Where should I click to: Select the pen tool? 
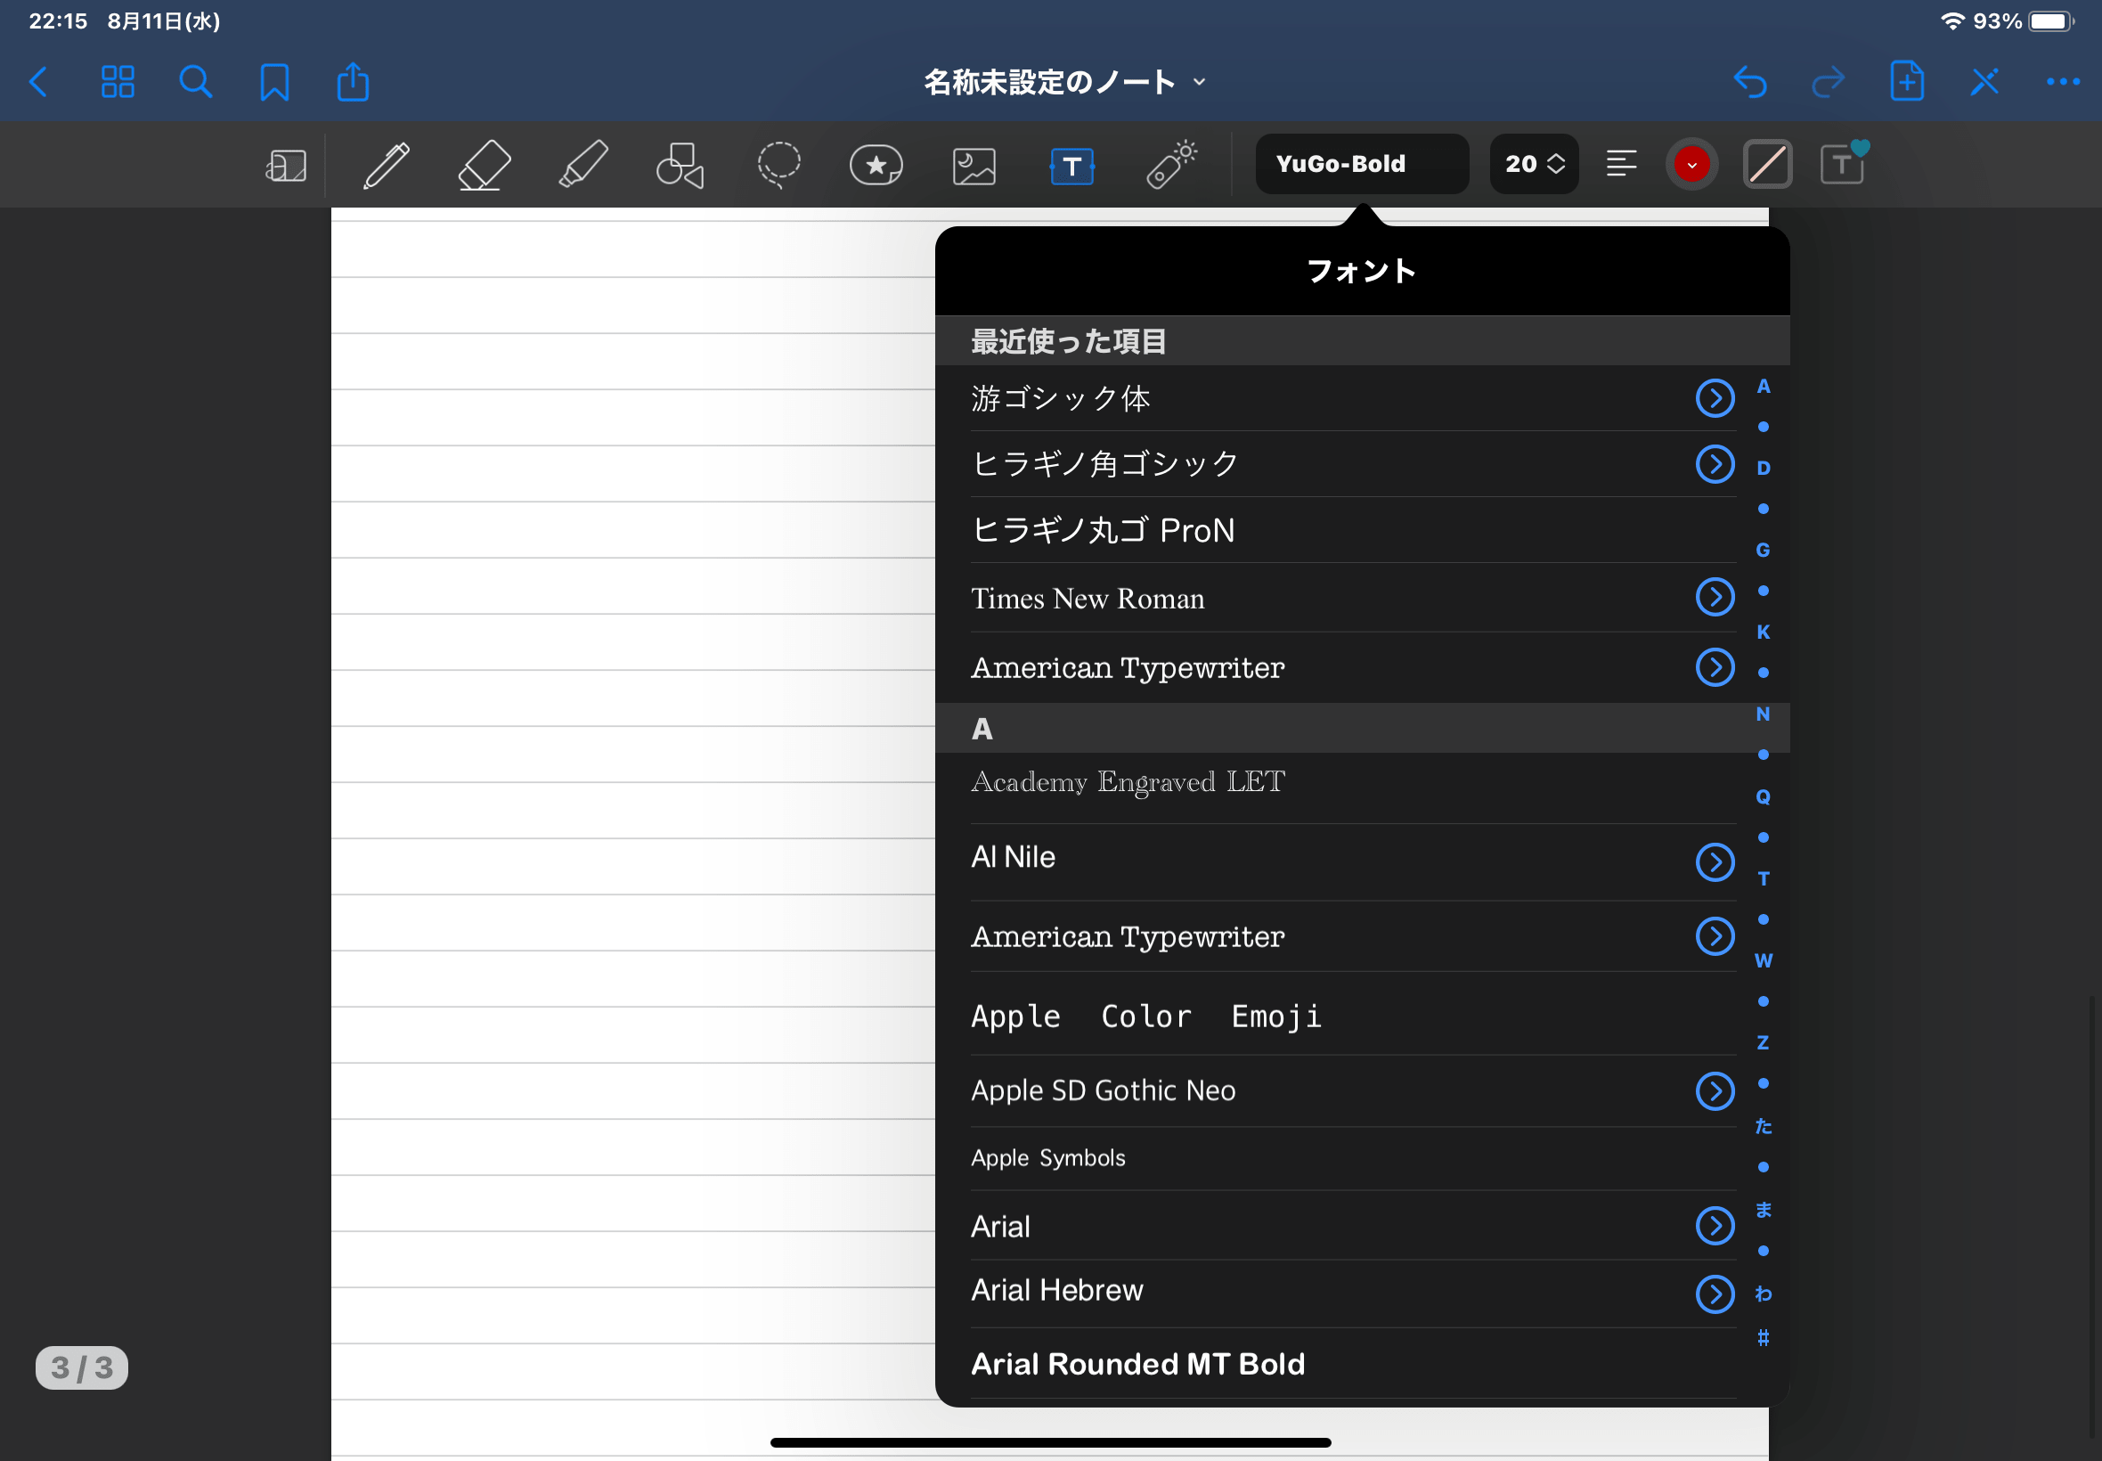(x=387, y=166)
